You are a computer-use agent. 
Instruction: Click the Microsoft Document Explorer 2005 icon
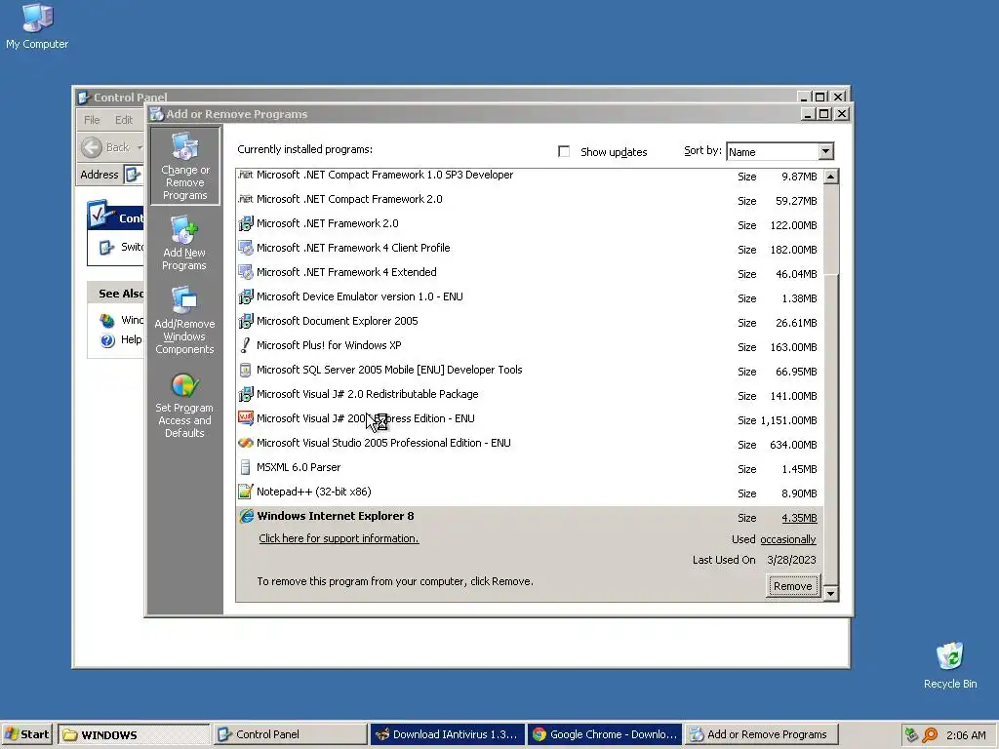pos(245,321)
